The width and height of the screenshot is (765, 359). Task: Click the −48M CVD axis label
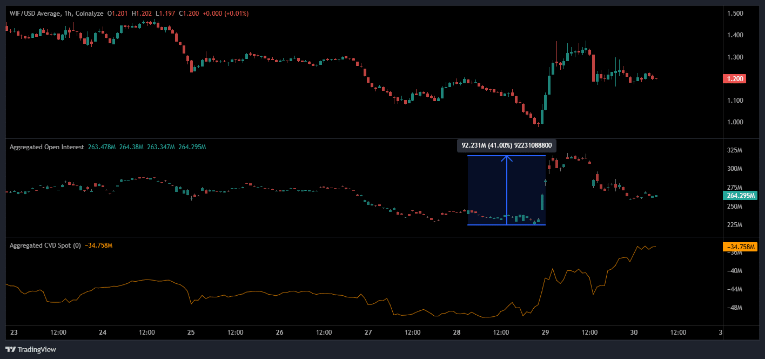point(734,308)
